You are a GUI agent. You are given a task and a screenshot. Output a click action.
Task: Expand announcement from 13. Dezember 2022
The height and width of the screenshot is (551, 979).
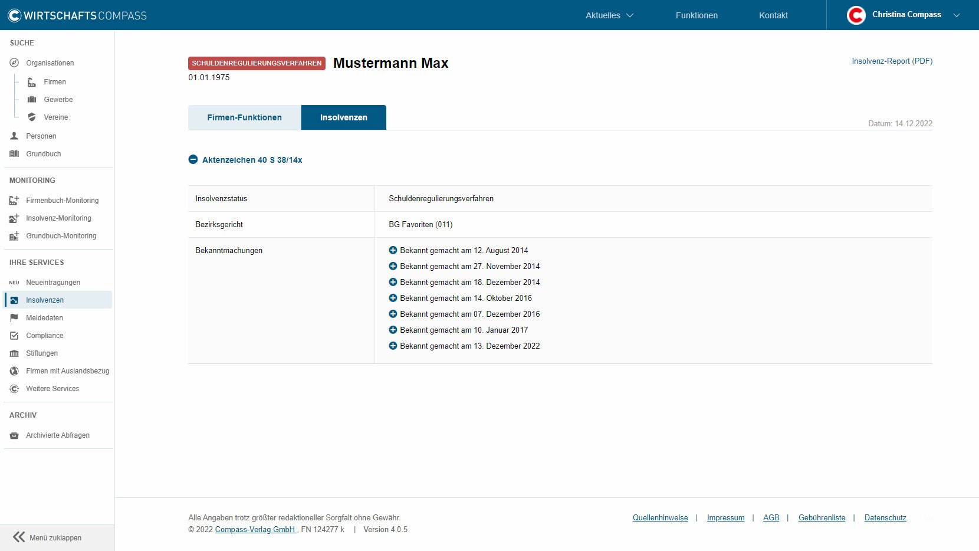pos(393,346)
